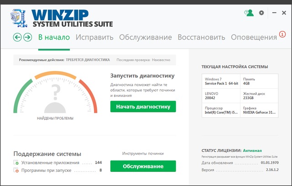The width and height of the screenshot is (292, 186).
Task: Open settings via the gear icon
Action: coord(261,13)
